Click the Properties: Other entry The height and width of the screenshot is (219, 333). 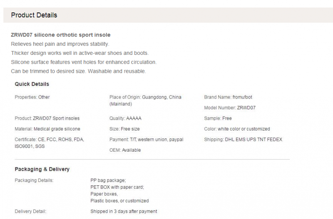(32, 97)
